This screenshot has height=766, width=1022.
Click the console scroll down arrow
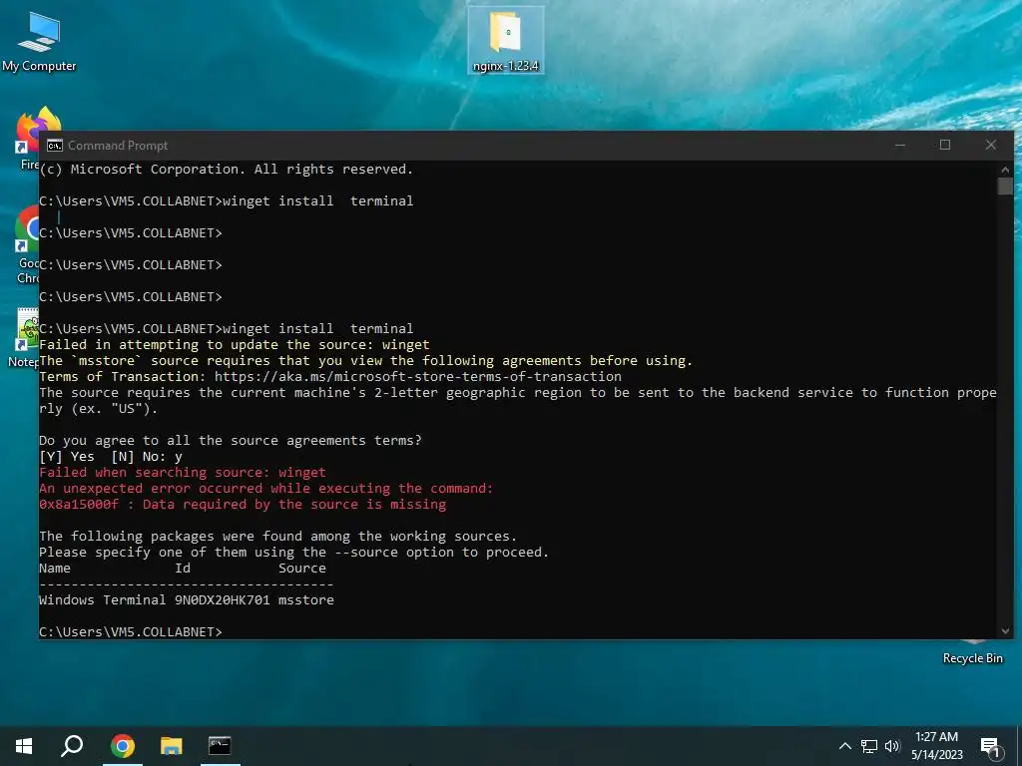coord(1005,630)
